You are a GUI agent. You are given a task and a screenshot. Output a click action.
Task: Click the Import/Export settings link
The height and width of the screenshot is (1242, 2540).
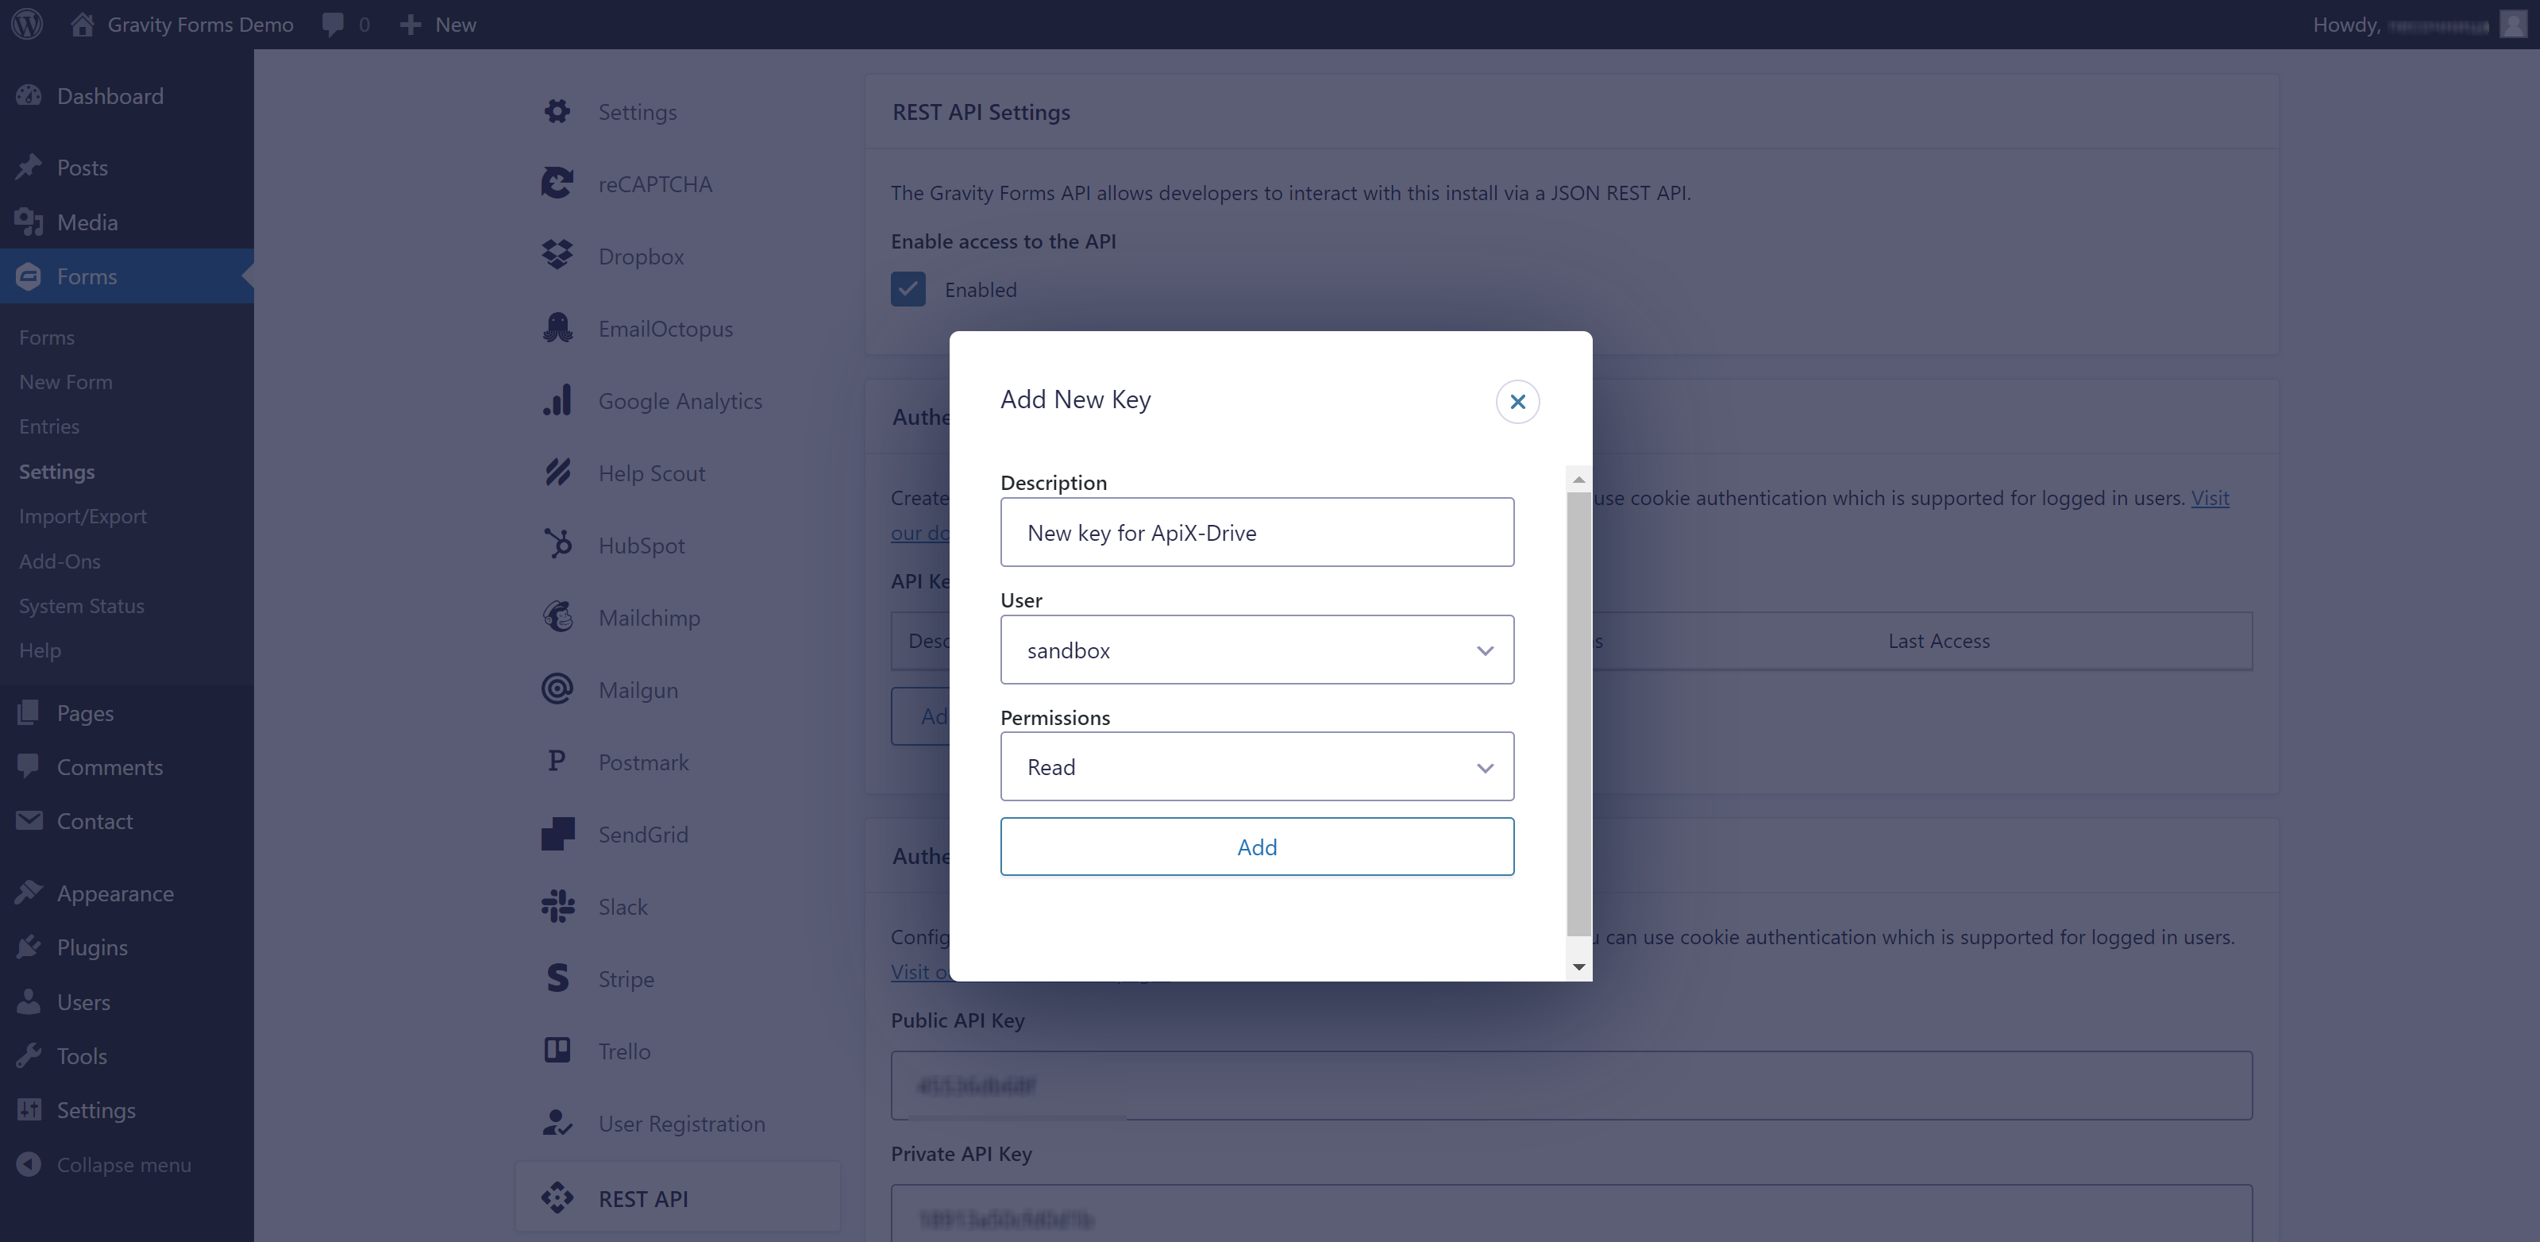[x=83, y=515]
